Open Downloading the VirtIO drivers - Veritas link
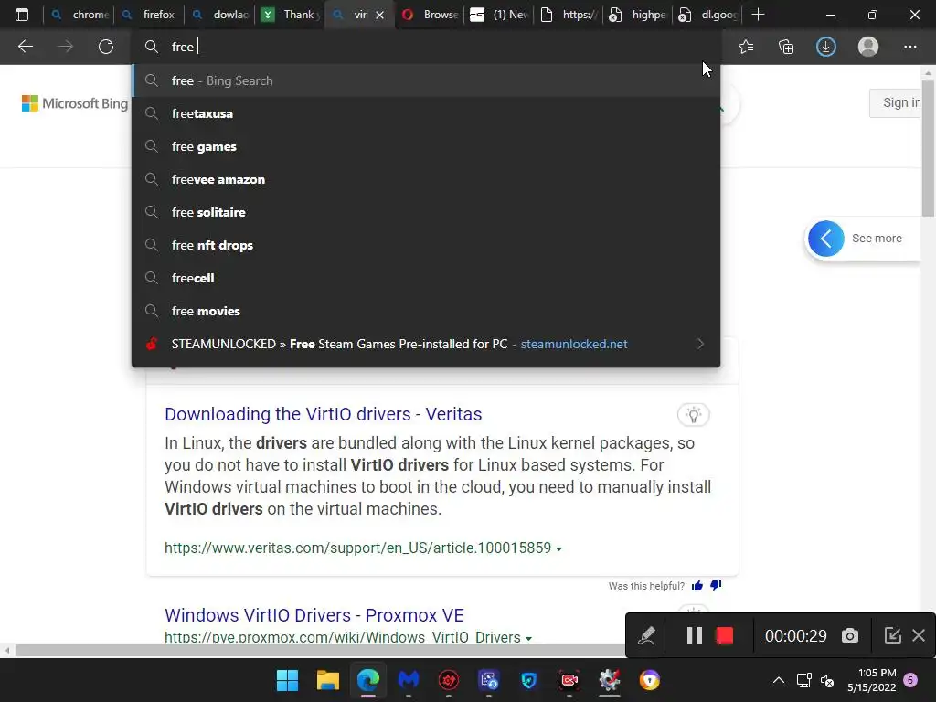 (x=323, y=414)
